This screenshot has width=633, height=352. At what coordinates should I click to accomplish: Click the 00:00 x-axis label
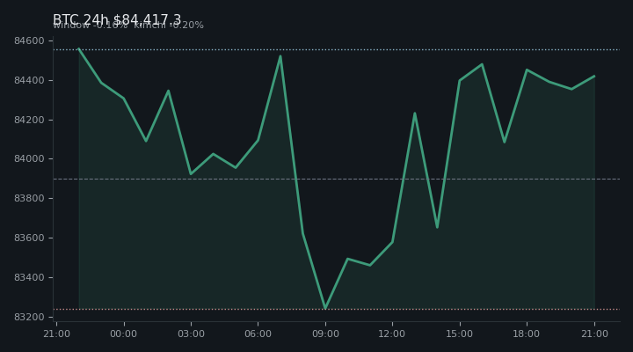[124, 334]
